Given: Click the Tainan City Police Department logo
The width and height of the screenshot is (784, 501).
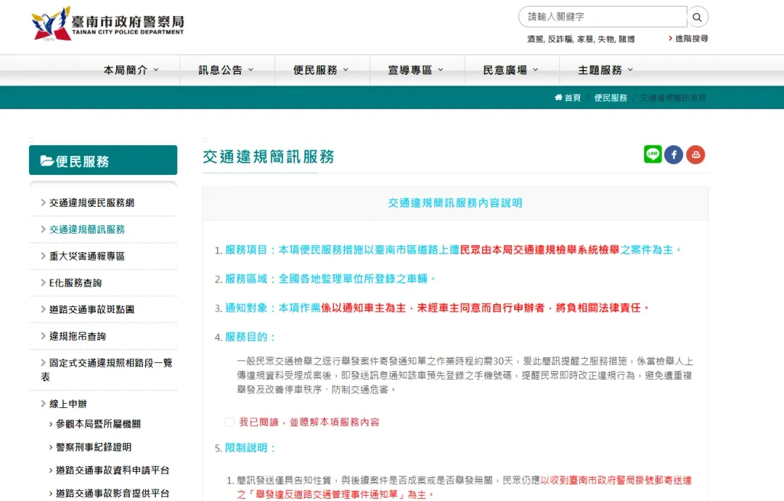Looking at the screenshot, I should (x=107, y=23).
